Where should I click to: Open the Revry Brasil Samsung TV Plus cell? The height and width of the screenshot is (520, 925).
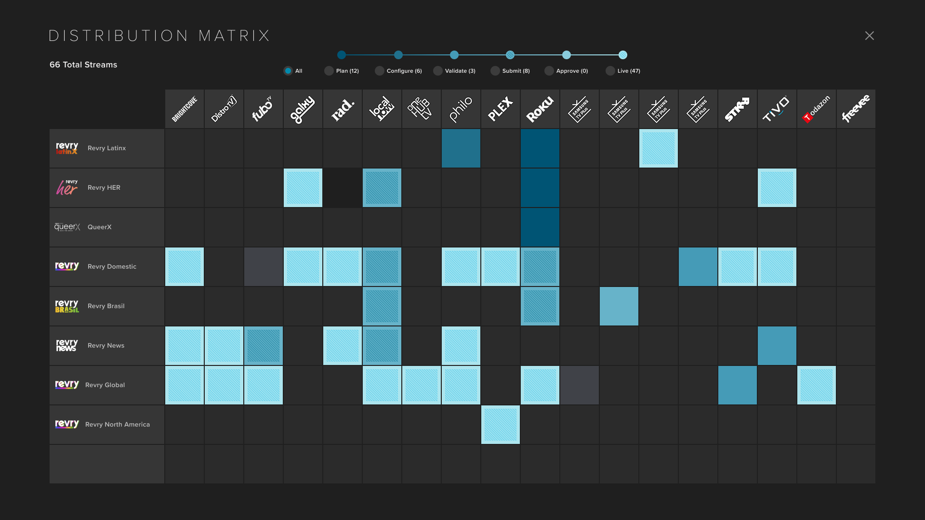pyautogui.click(x=619, y=306)
